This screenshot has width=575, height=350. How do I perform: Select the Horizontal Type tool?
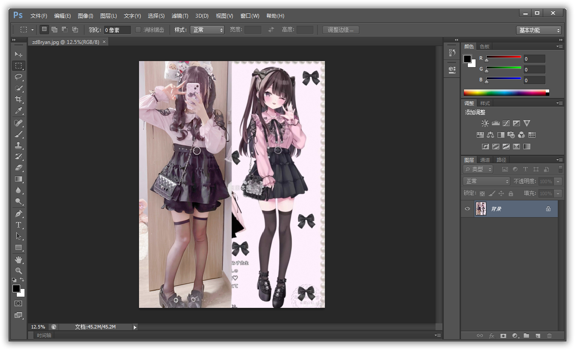pos(19,225)
